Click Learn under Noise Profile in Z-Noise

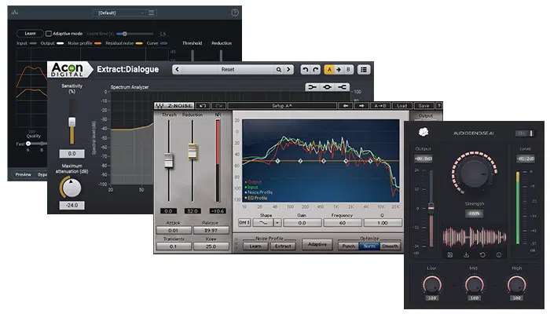point(255,246)
